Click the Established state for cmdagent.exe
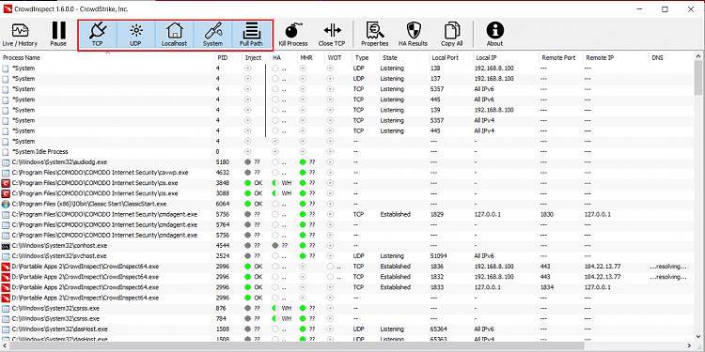This screenshot has height=352, width=705. click(395, 214)
